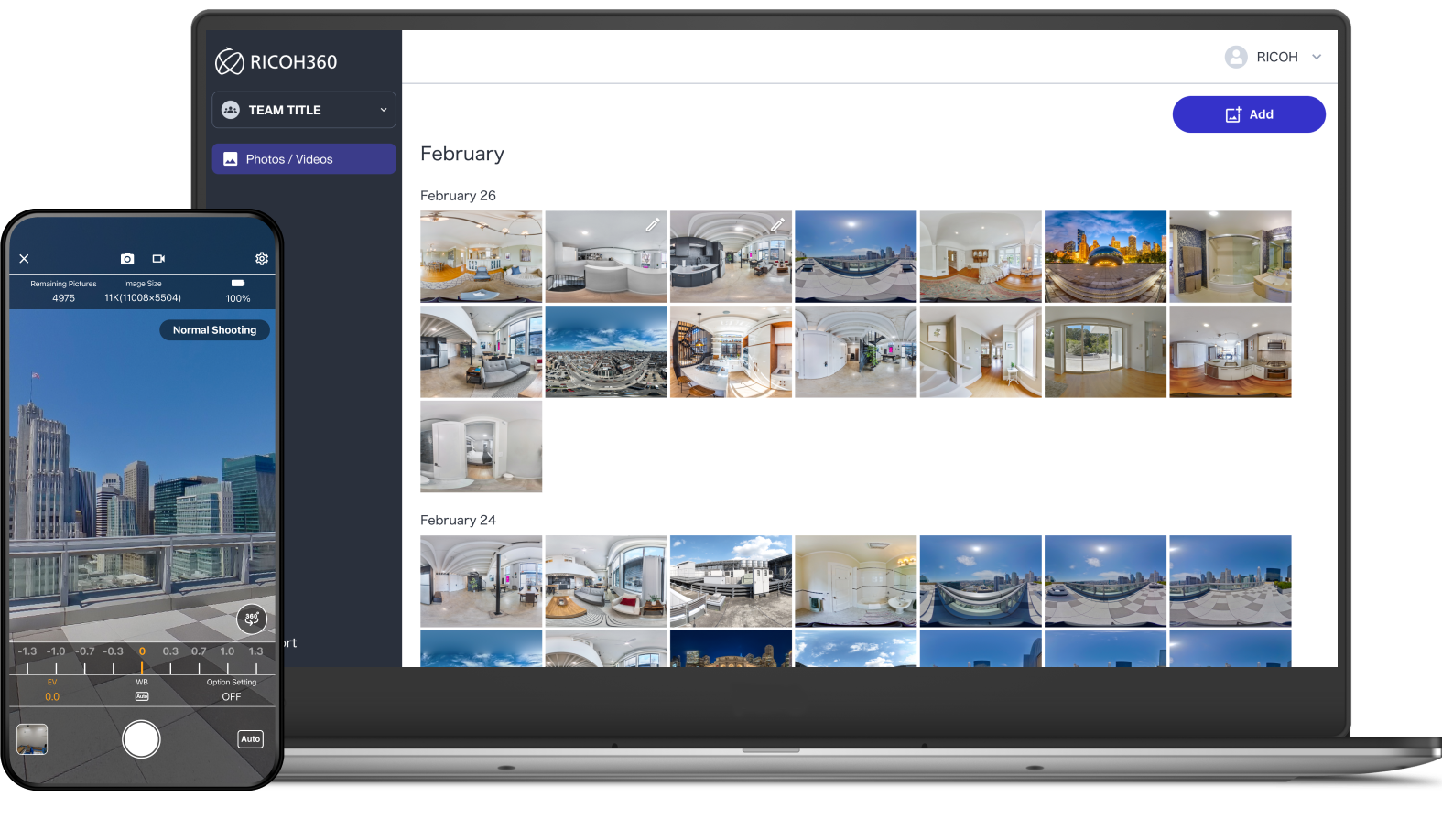Viewport: 1442px width, 829px height.
Task: Tap the 360 view rotate icon
Action: pos(252,619)
